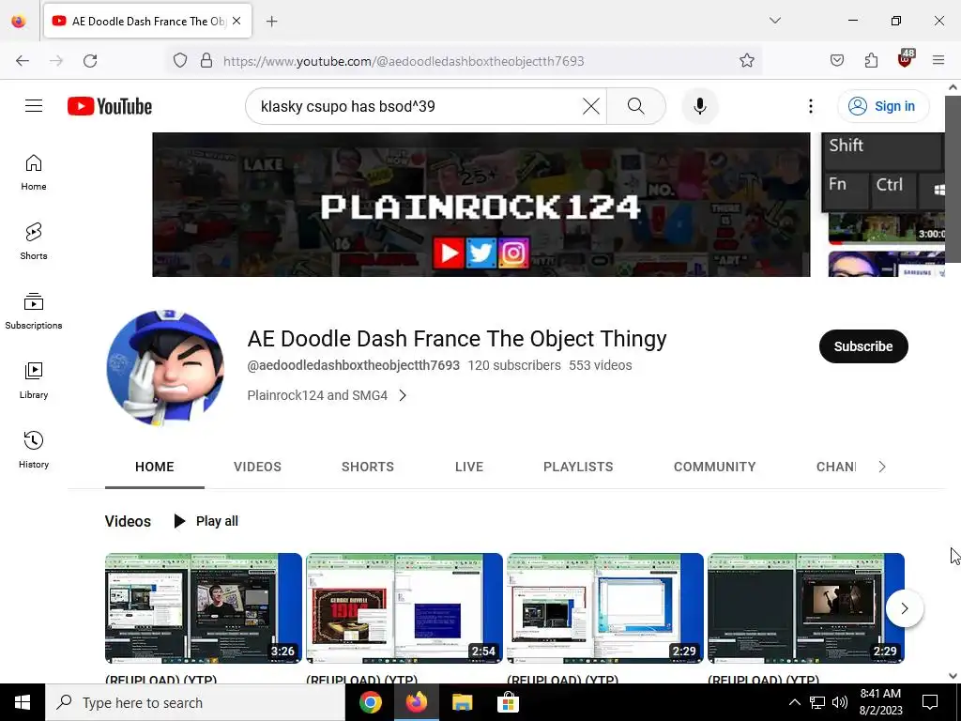Start voice search with the microphone icon
The image size is (961, 721).
click(699, 106)
